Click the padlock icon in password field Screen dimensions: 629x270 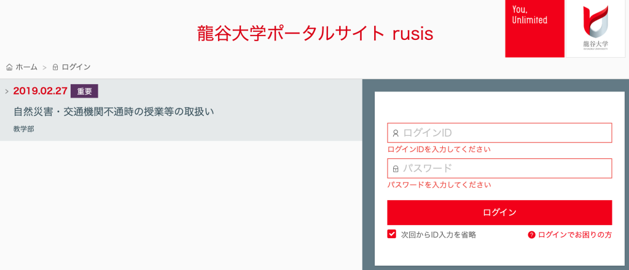pyautogui.click(x=396, y=169)
